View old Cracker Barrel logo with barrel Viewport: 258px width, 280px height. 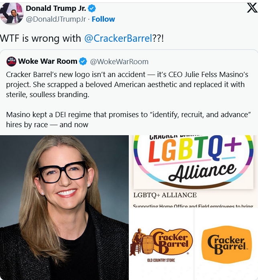[162, 244]
